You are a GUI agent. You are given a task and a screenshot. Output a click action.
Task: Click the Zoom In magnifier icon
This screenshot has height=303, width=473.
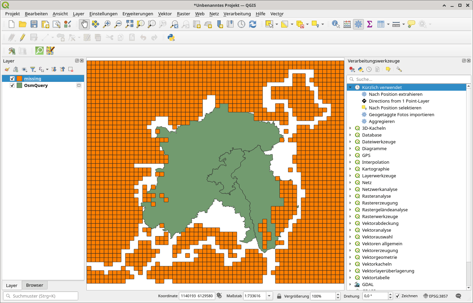[107, 24]
